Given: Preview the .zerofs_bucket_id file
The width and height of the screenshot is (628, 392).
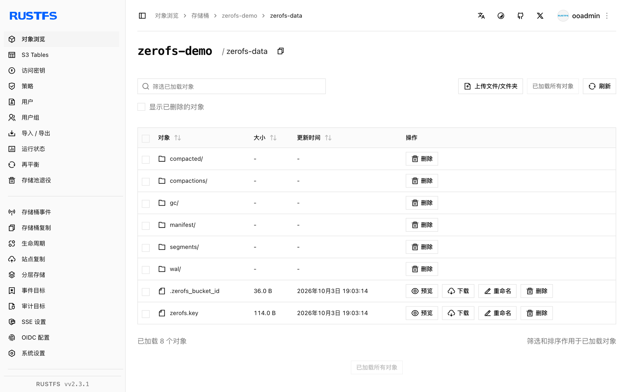Looking at the screenshot, I should coord(422,291).
